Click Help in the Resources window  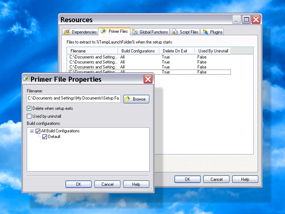(245, 179)
